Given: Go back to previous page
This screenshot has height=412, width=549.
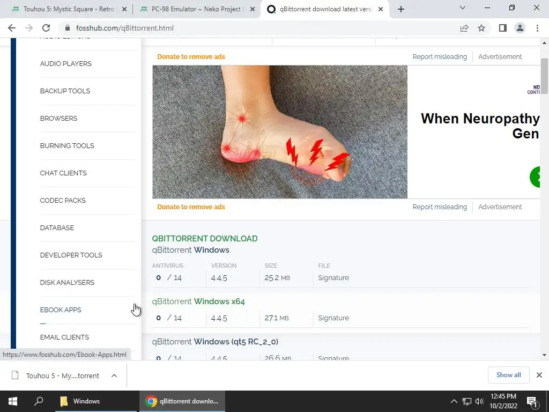Looking at the screenshot, I should coord(12,28).
